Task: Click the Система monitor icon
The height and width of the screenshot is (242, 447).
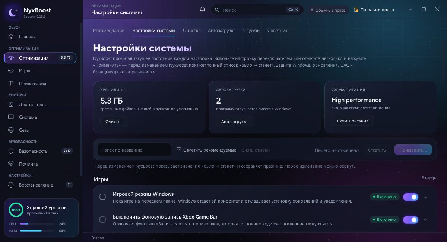Action: coord(11,117)
